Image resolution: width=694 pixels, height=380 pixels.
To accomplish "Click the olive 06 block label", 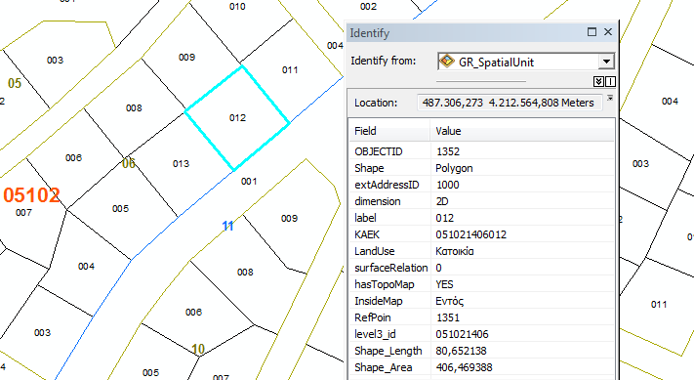I will 128,163.
